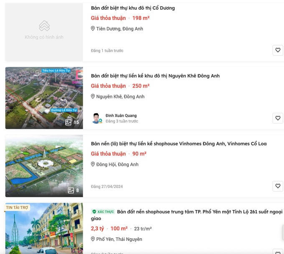This screenshot has height=254, width=284.
Task: Save the Cổ Dương listing with the heart
Action: (x=278, y=50)
